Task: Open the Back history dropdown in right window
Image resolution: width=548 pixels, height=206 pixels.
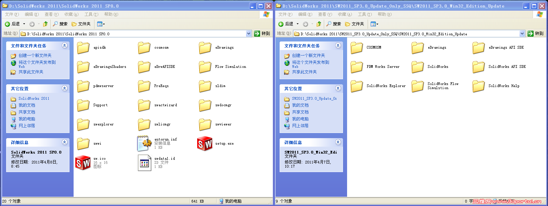Action: (x=297, y=24)
